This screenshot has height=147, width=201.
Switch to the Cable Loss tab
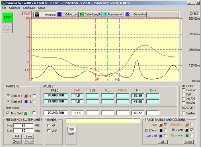tap(68, 14)
